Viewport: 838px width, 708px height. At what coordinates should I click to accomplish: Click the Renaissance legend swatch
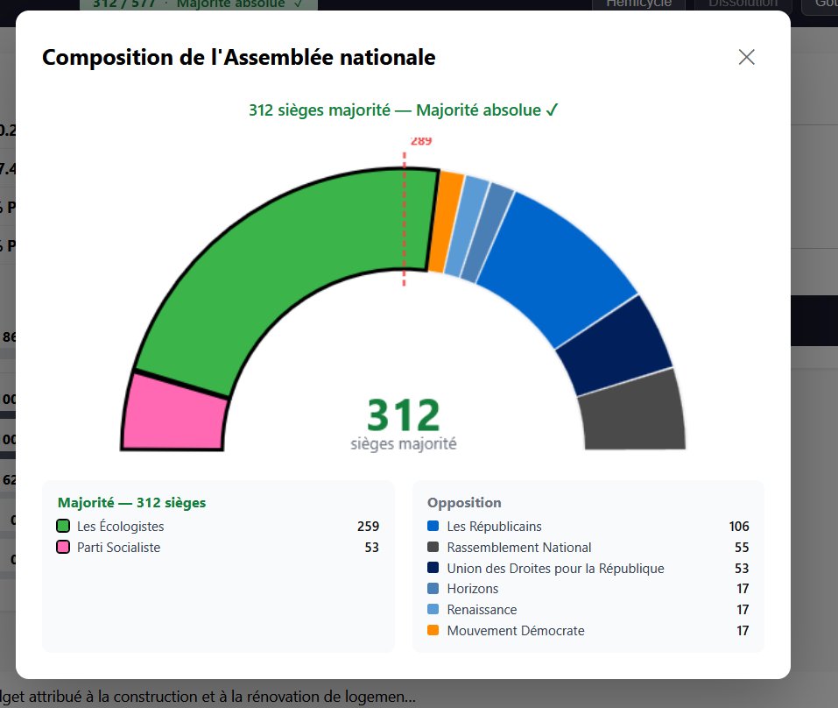(x=433, y=609)
